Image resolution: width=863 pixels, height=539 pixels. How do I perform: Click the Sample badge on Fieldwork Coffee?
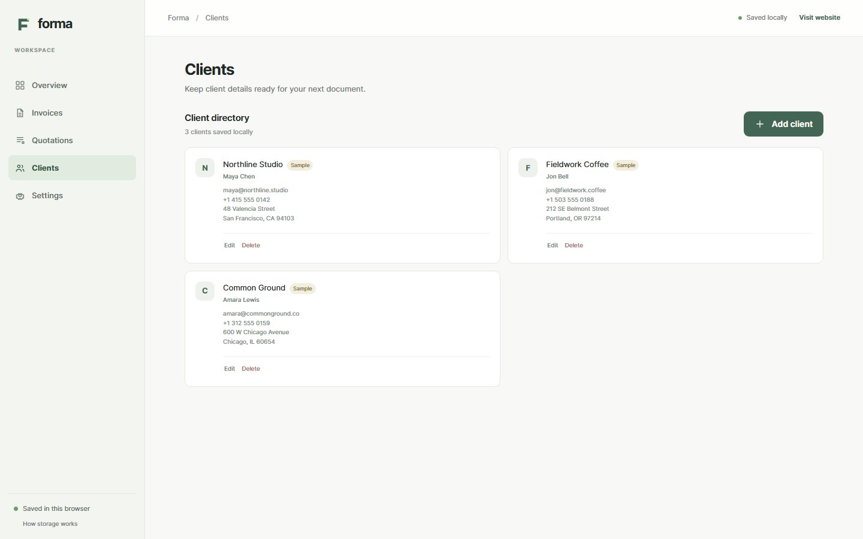pos(626,165)
